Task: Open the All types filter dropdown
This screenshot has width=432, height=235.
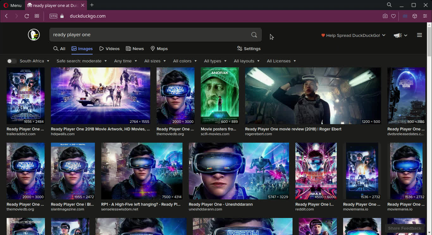Action: 215,61
